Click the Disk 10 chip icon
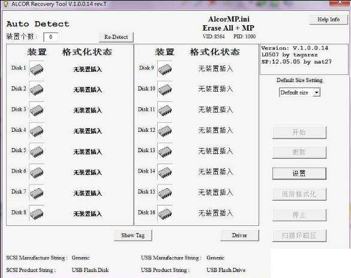Viewport: 351px width, 278px height. pos(165,89)
